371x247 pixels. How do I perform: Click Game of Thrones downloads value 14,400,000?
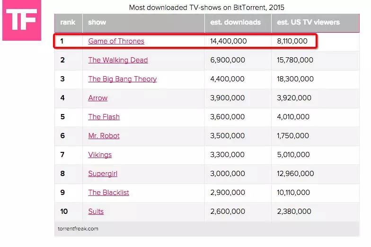(228, 41)
